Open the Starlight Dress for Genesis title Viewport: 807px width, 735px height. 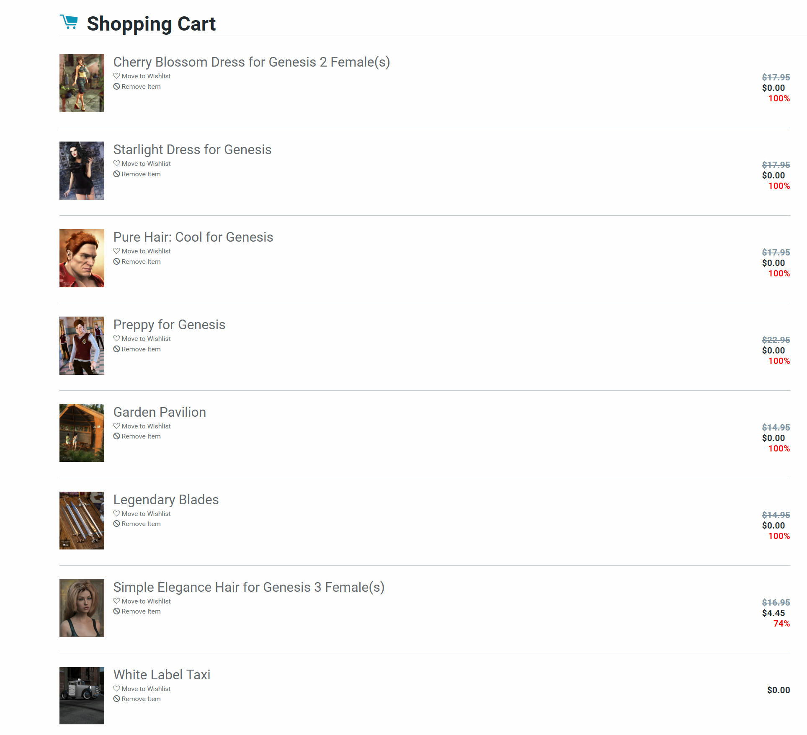tap(192, 150)
